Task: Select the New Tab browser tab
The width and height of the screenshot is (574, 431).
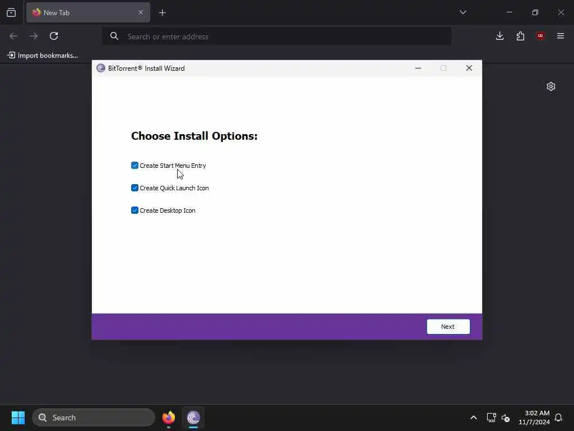Action: click(88, 12)
